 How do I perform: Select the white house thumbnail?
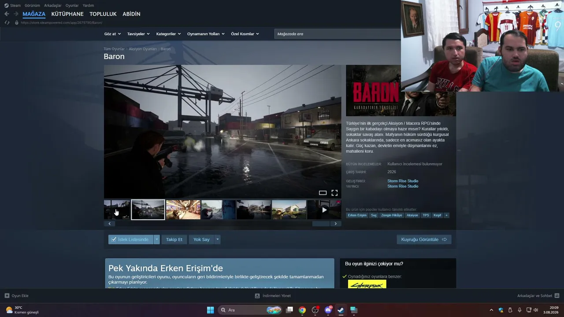[289, 210]
